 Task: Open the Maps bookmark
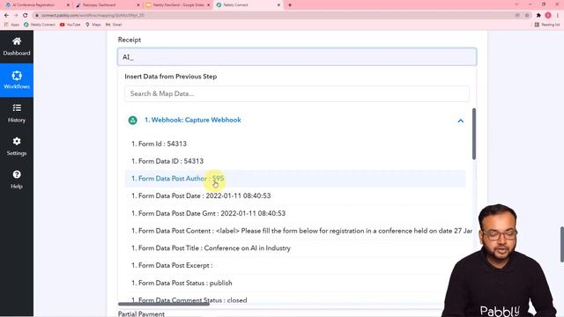93,25
